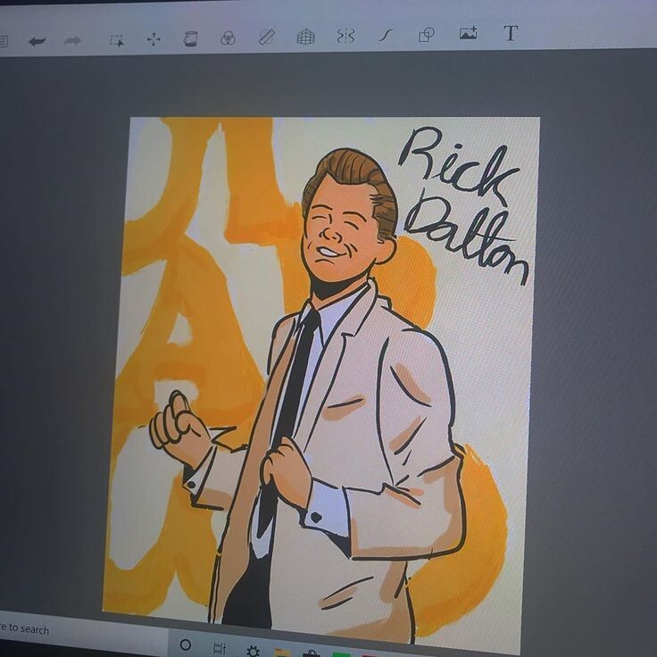Image resolution: width=657 pixels, height=657 pixels.
Task: Activate the Ruler guide tool
Action: [267, 37]
